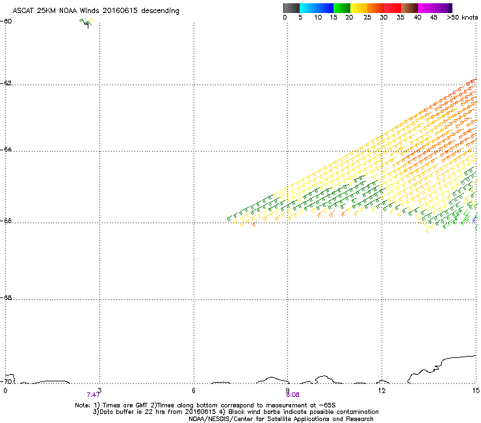Click the '-60' latitude axis label

(x=6, y=21)
